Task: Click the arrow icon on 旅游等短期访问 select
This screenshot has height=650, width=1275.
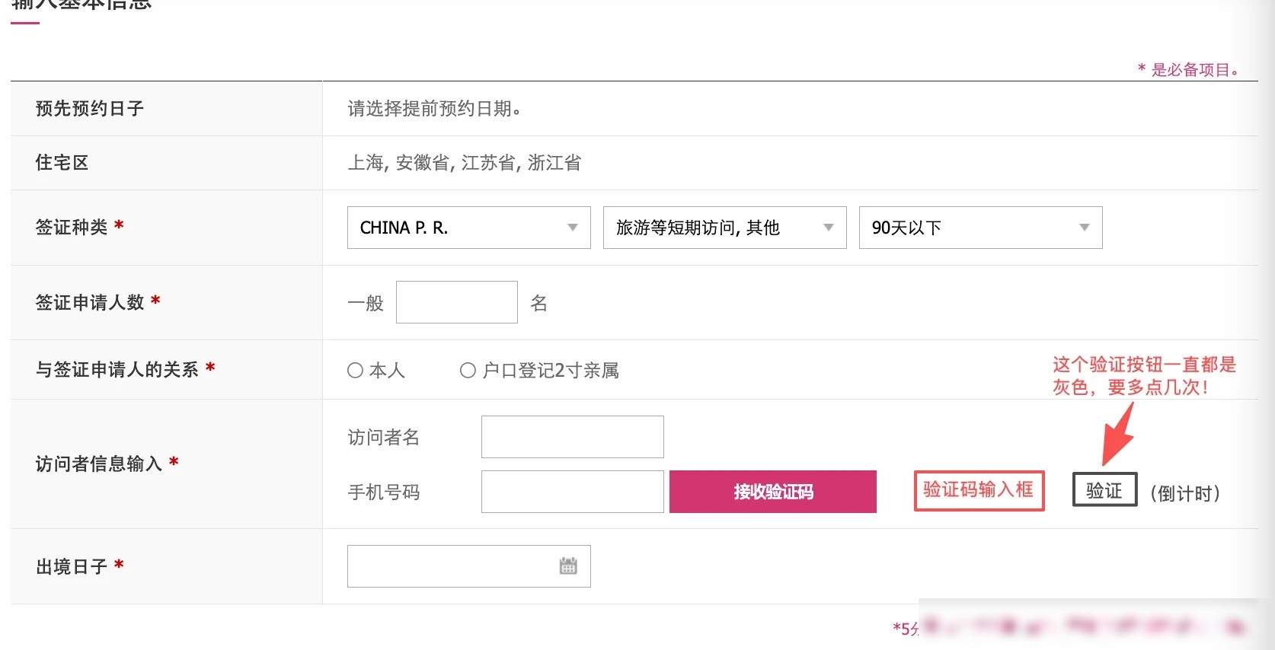Action: click(829, 228)
